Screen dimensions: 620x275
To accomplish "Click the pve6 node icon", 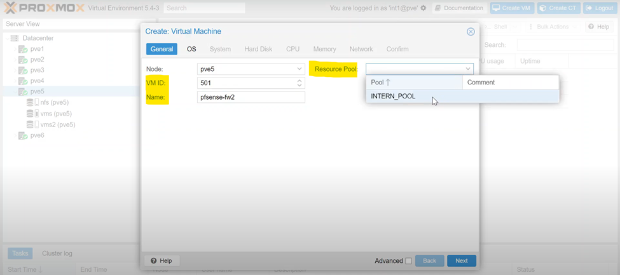I will click(23, 135).
